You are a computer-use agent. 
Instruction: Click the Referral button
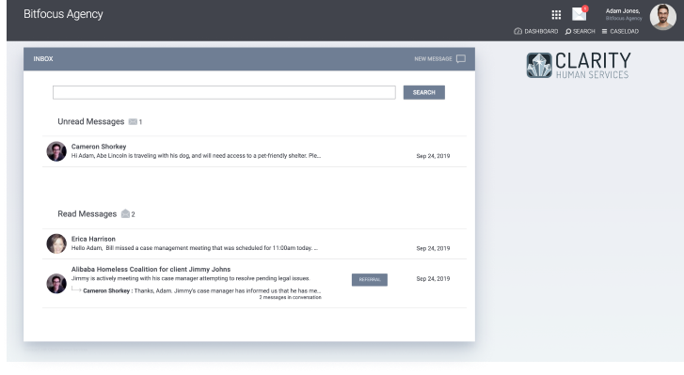point(370,280)
